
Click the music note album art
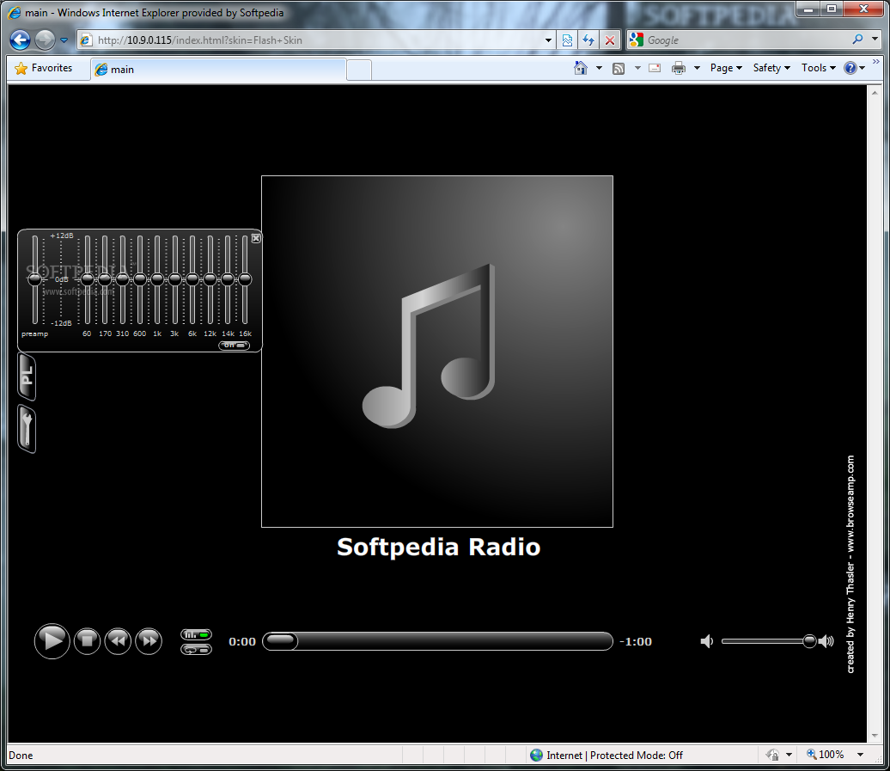[437, 352]
